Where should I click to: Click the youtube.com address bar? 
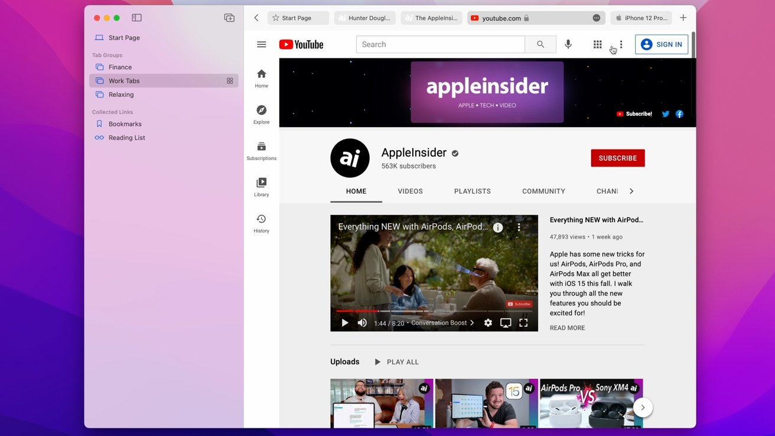536,18
